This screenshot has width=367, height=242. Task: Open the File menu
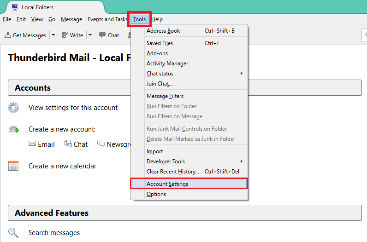click(x=7, y=19)
